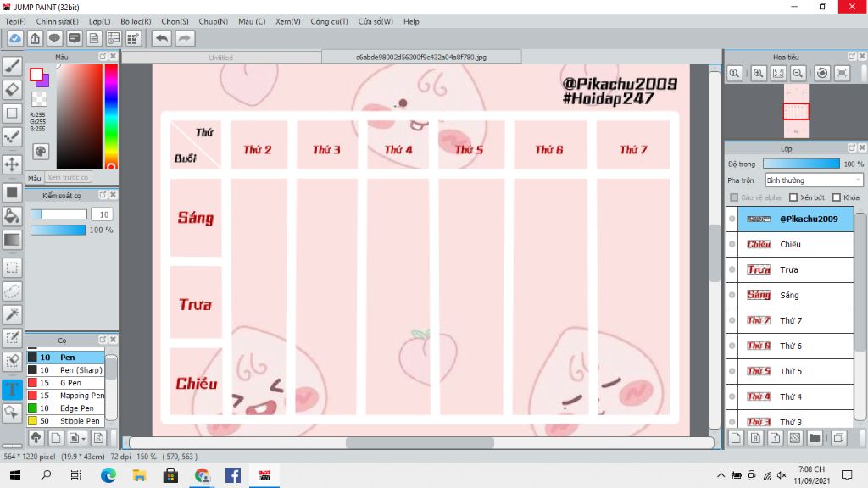
Task: Click the layer folder icon
Action: (815, 438)
